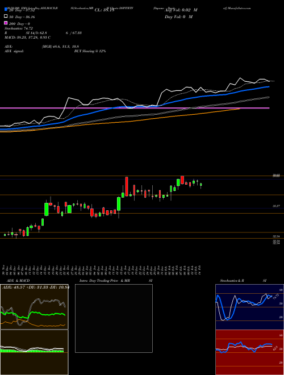Click the tall red candle at the first price peak
Screen dimensions: 284x375
127,186
